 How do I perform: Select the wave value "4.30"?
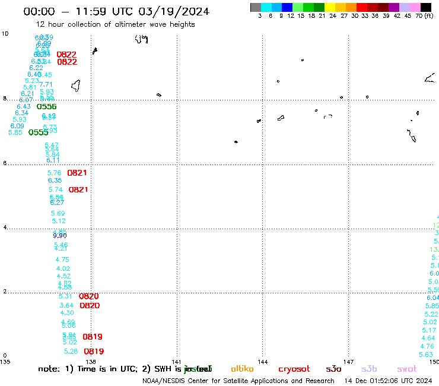[67, 313]
